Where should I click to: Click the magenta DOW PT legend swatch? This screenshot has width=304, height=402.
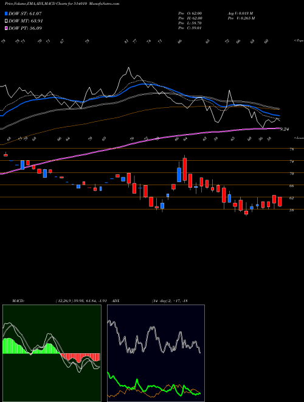click(7, 28)
